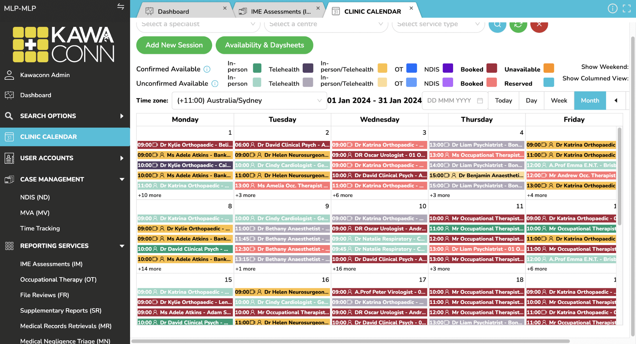This screenshot has width=636, height=344.
Task: Expand the SEARCH OPTIONS menu
Action: (65, 116)
